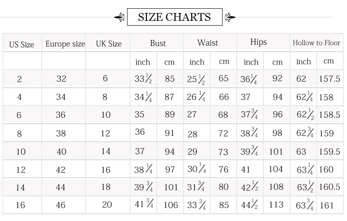
Task: Click the Europe size 40 cell
Action: [x=61, y=152]
